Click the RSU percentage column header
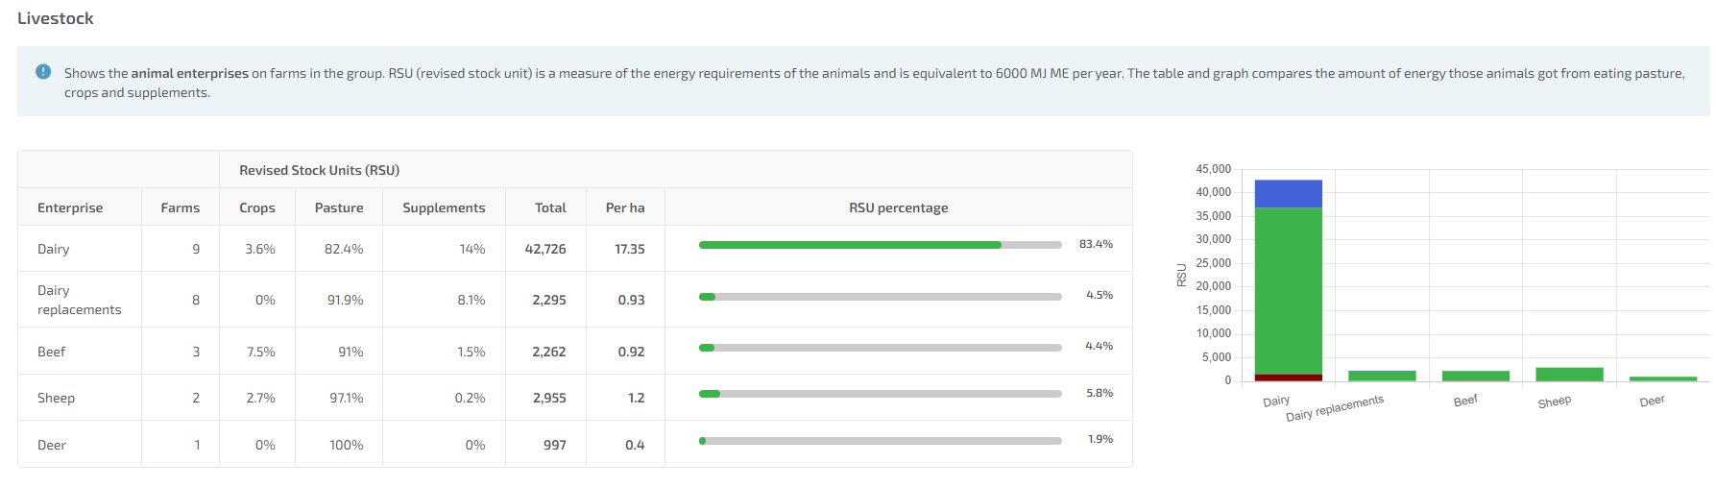This screenshot has height=487, width=1716. coord(898,207)
